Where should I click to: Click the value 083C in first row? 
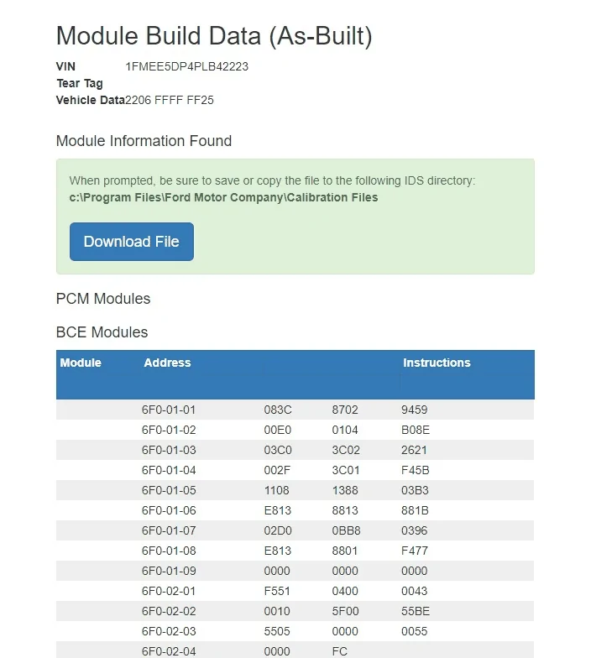(x=277, y=410)
